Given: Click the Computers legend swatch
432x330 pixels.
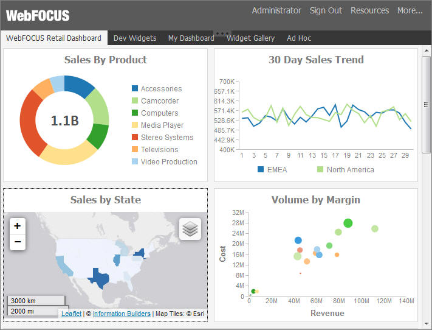Looking at the screenshot, I should point(135,113).
